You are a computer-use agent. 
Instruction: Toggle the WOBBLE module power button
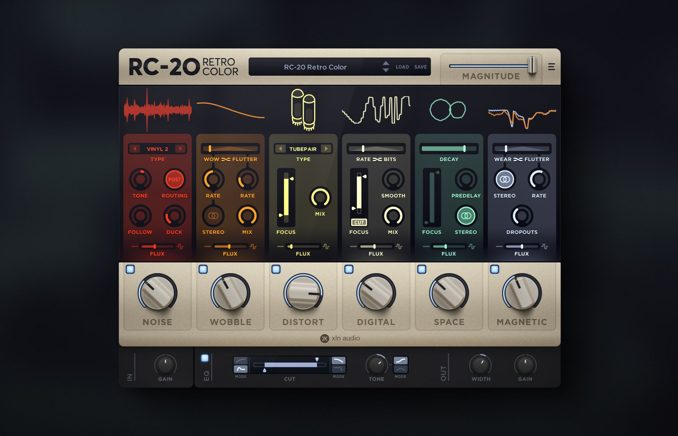203,269
